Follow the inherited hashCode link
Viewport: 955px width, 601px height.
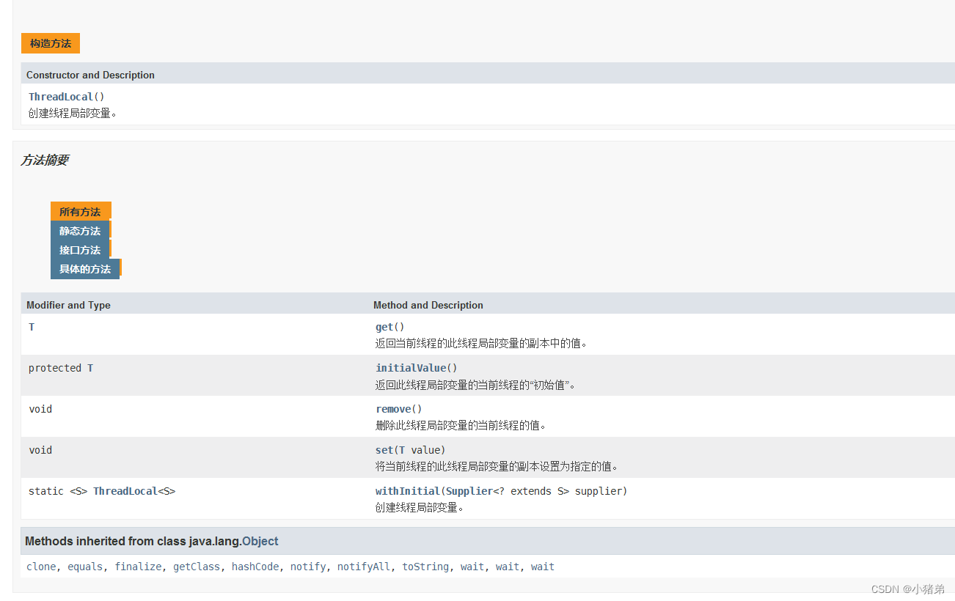tap(255, 567)
